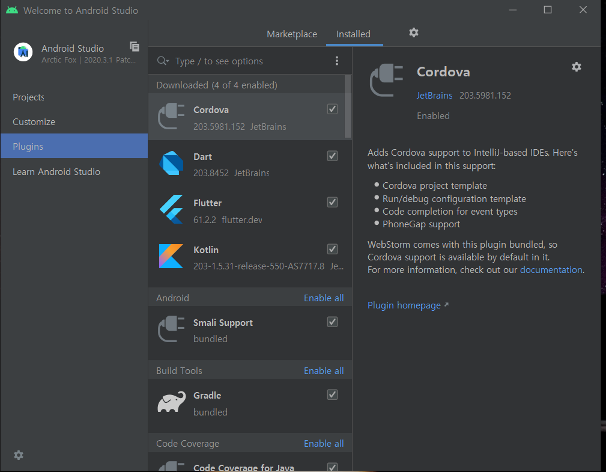
Task: Open the documentation link
Action: pyautogui.click(x=551, y=269)
